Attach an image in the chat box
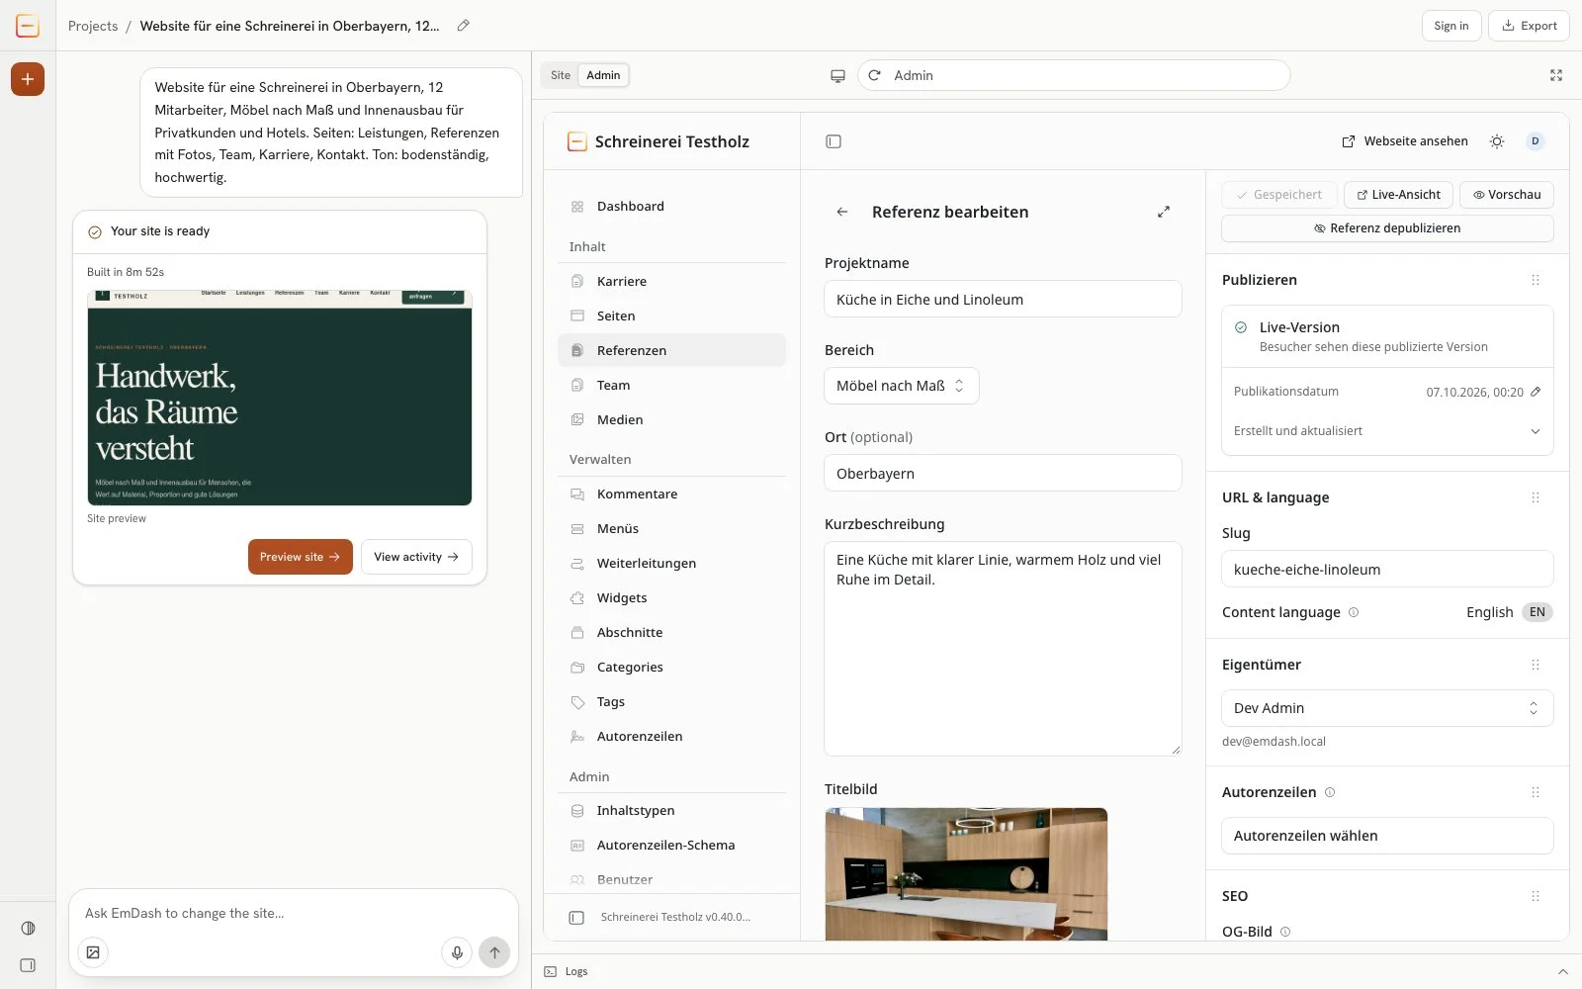 93,952
